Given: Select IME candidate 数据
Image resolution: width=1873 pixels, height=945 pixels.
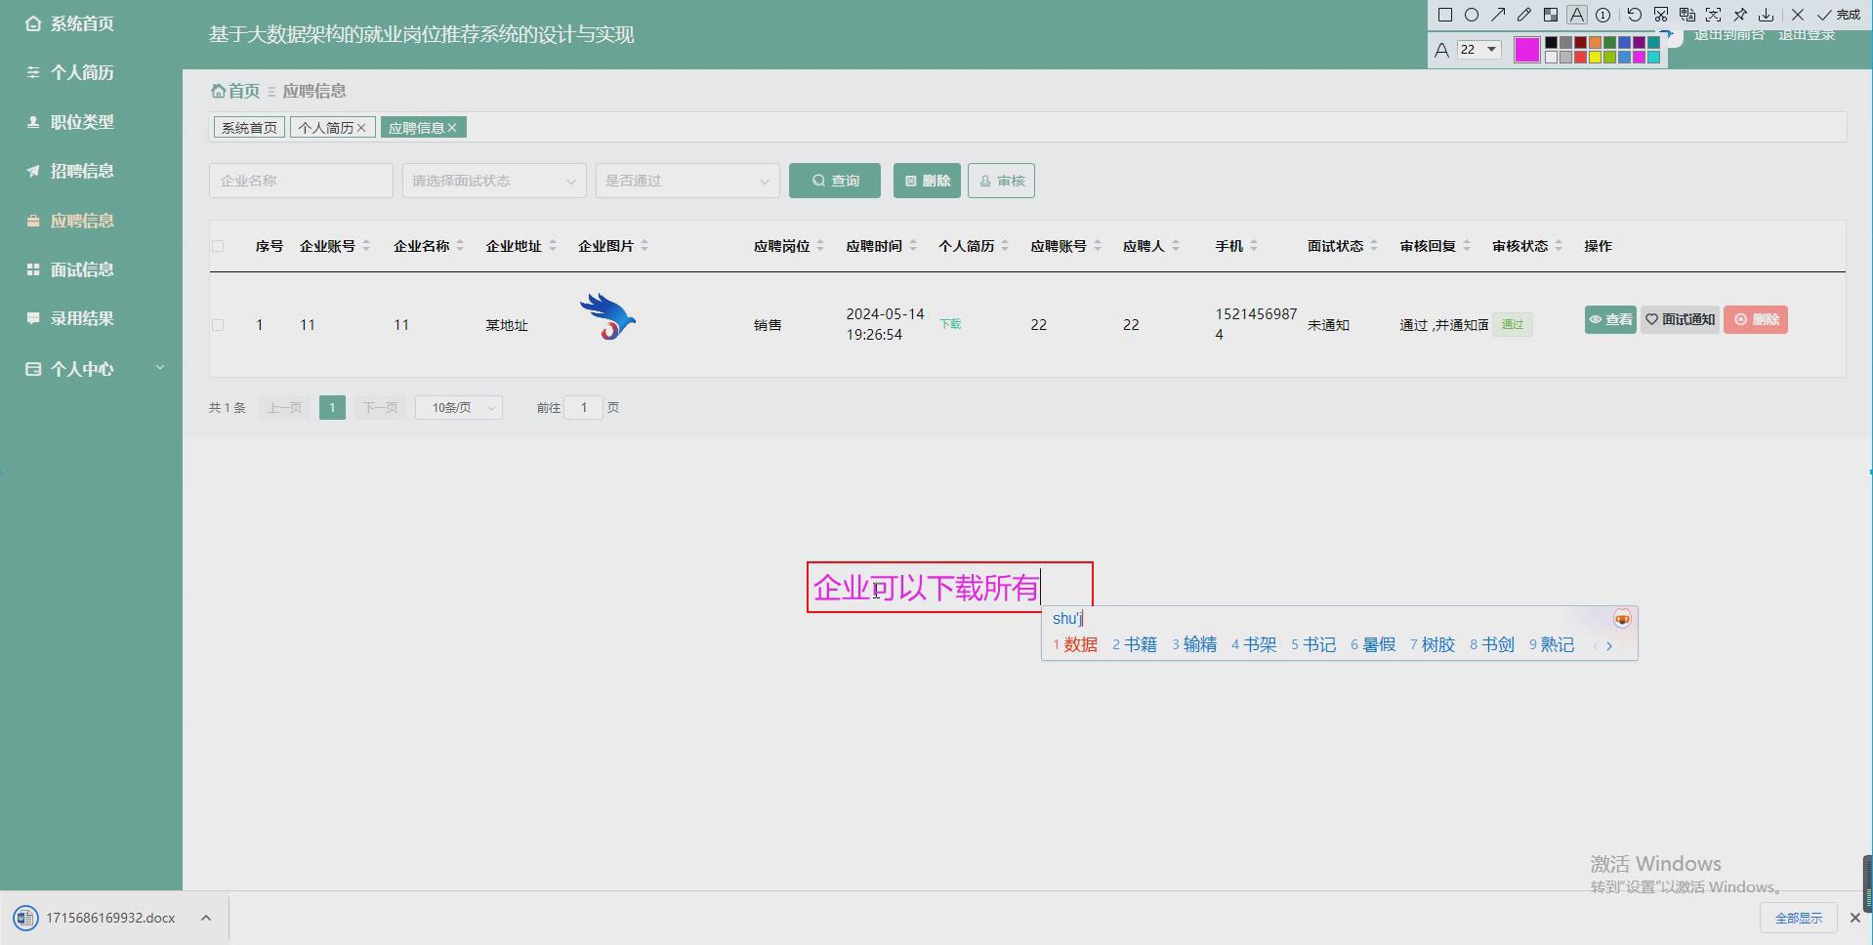Looking at the screenshot, I should (x=1075, y=644).
